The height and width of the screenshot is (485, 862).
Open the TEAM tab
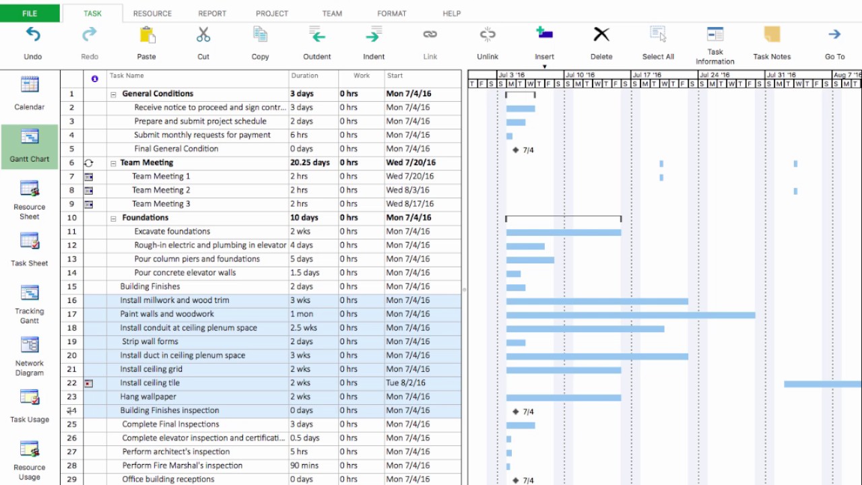[332, 13]
